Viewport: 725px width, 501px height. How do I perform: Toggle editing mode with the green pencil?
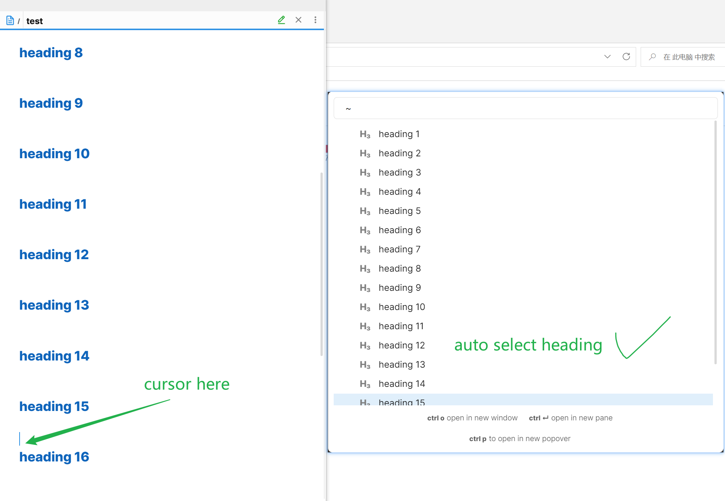pos(281,20)
